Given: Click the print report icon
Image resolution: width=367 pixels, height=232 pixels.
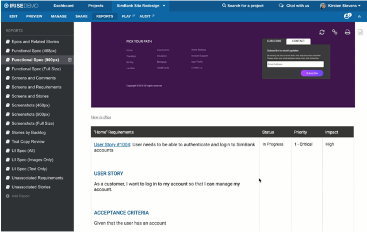Looking at the screenshot, I should 347,32.
